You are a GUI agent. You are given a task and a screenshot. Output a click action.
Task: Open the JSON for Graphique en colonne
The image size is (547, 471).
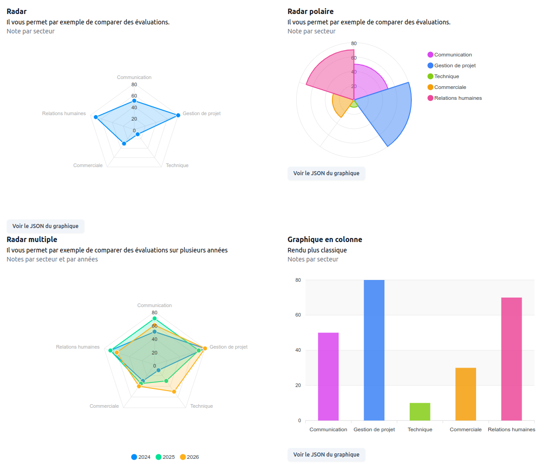pos(326,455)
